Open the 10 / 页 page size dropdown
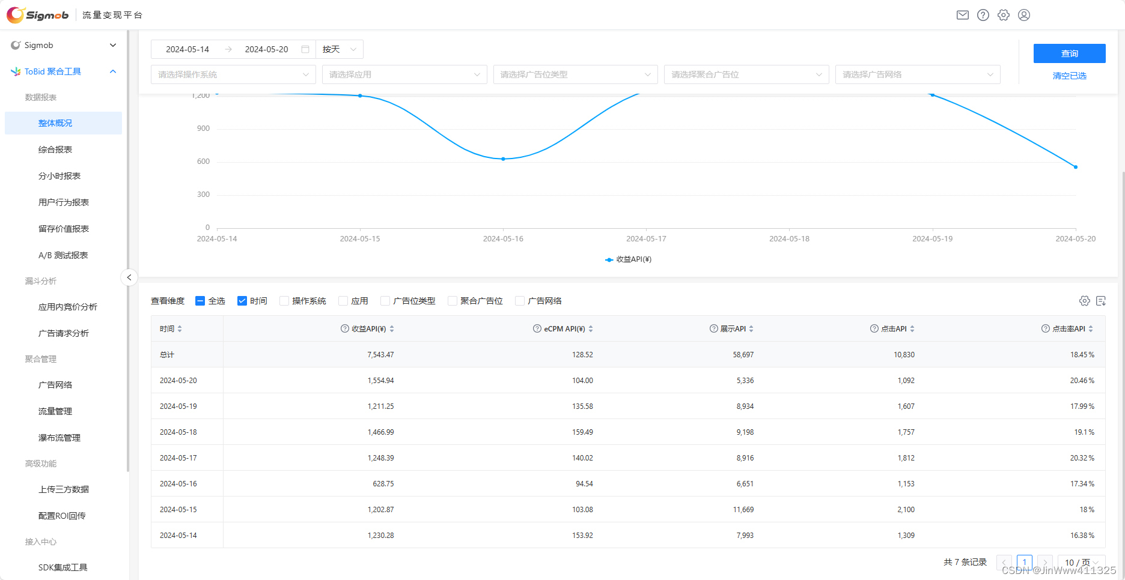This screenshot has width=1125, height=580. (1081, 563)
